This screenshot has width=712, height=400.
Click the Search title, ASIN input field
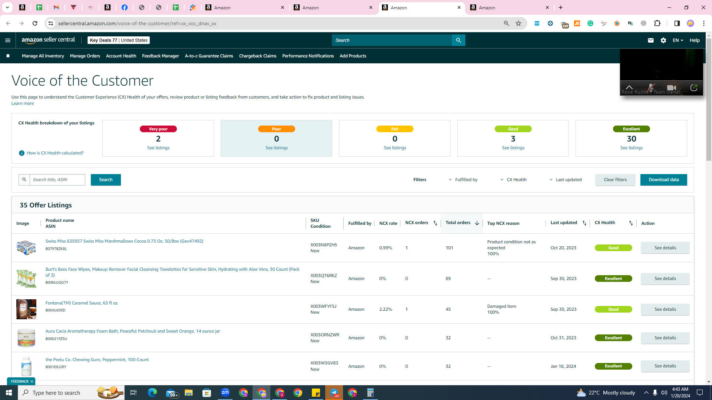coord(57,180)
